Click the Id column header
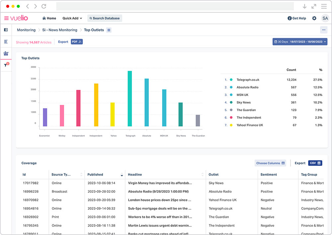332x235 pixels. (24, 175)
